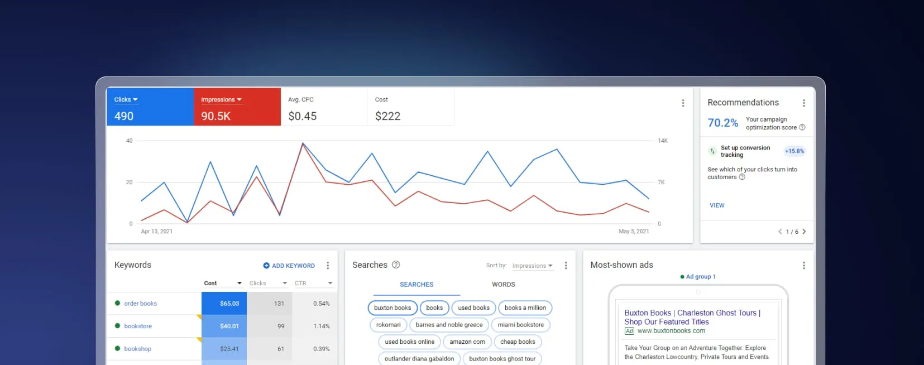Click the 70.2% optimization score
The width and height of the screenshot is (924, 365).
click(723, 123)
